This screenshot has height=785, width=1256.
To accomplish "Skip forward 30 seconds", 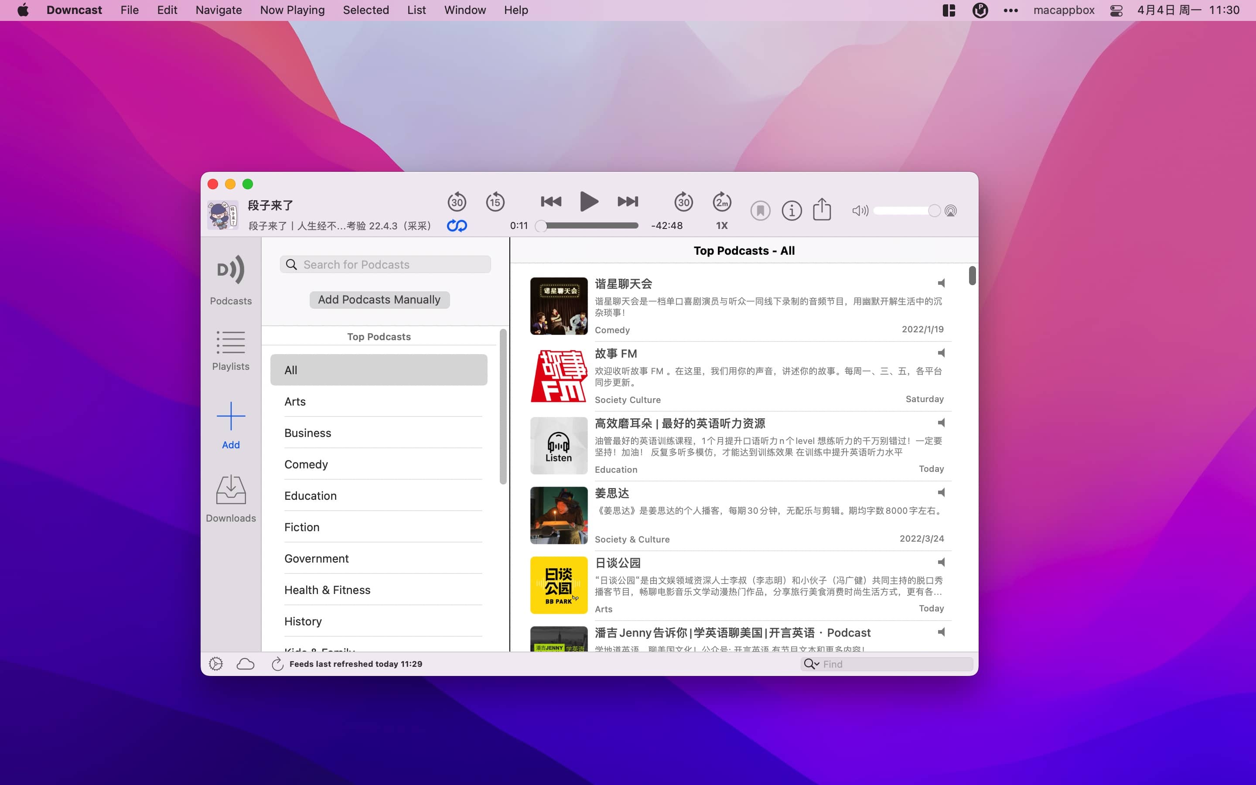I will pyautogui.click(x=683, y=201).
